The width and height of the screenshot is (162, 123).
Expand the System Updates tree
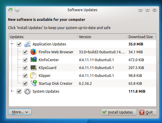[x=12, y=91]
